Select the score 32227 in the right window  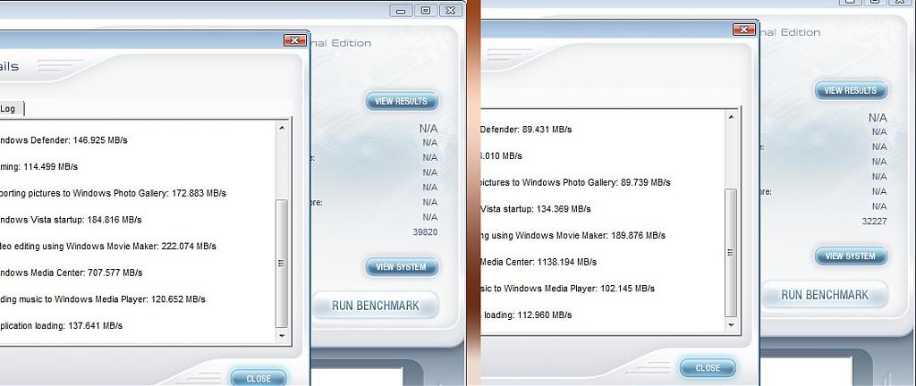(875, 221)
